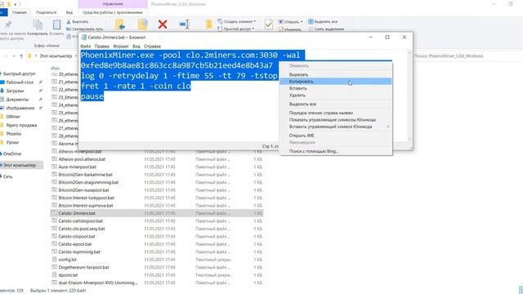Click Снять выделение in Explorer ribbon
This screenshot has width=523, height=294.
click(326, 29)
